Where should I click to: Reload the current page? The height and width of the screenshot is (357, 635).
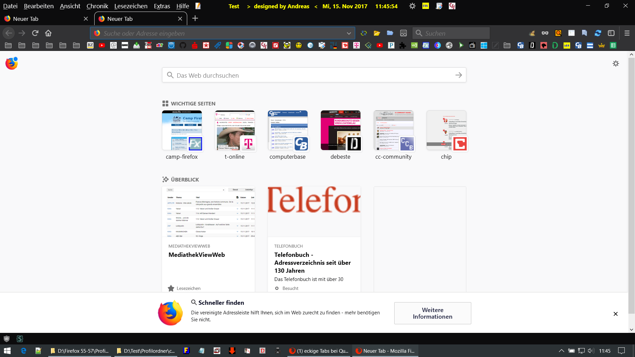[35, 33]
